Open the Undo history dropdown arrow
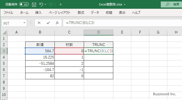This screenshot has height=100, width=182. pyautogui.click(x=46, y=4)
